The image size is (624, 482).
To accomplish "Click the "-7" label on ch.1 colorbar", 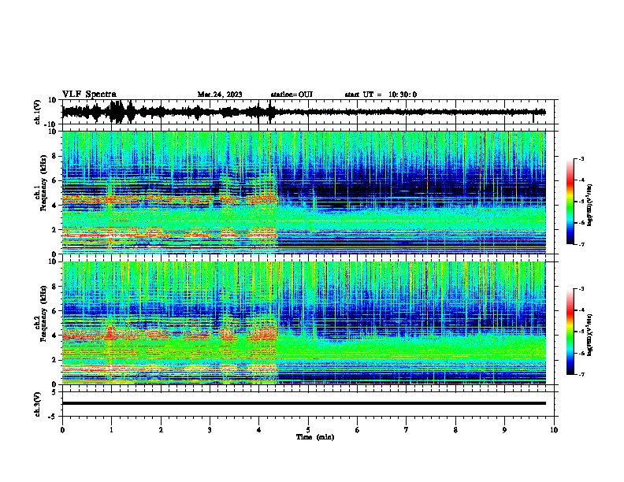I will pyautogui.click(x=581, y=244).
